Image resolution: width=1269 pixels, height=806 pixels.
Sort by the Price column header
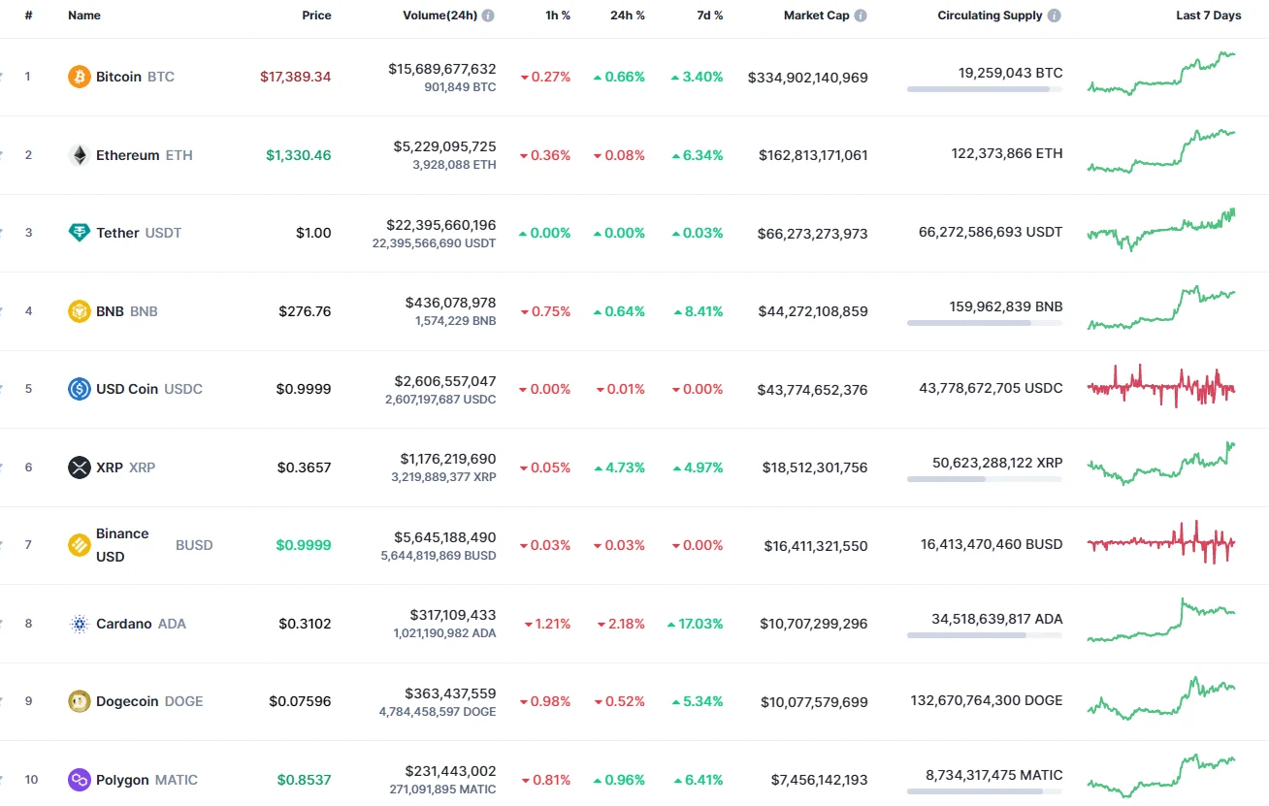(316, 16)
